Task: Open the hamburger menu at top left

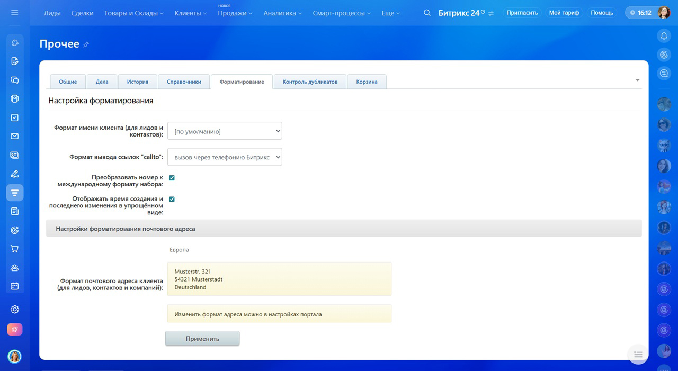Action: [x=14, y=13]
